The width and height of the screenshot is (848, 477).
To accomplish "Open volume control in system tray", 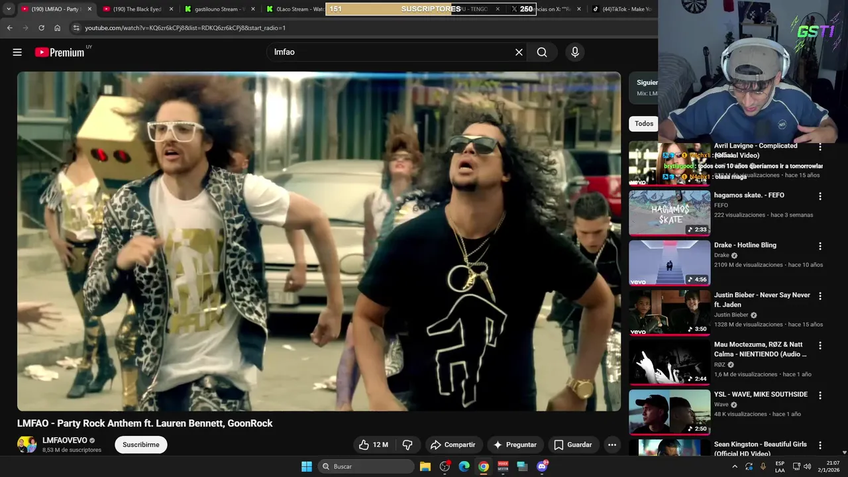I will 807,466.
